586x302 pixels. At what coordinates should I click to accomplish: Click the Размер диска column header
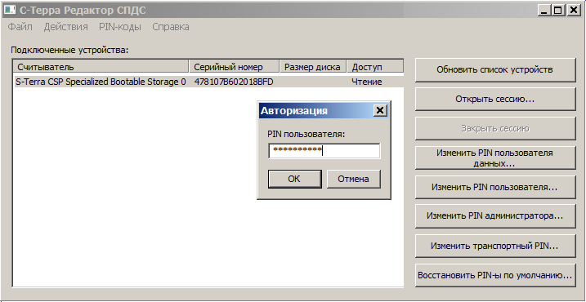click(313, 67)
